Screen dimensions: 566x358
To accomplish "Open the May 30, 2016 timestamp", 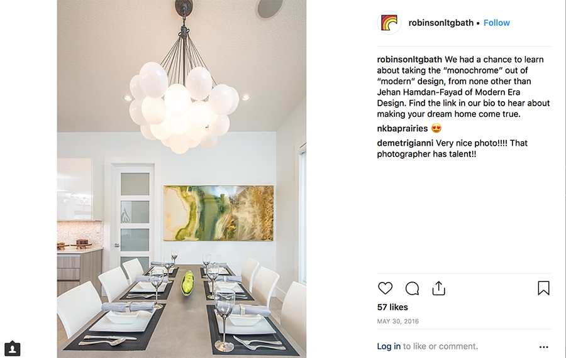I will click(x=398, y=321).
